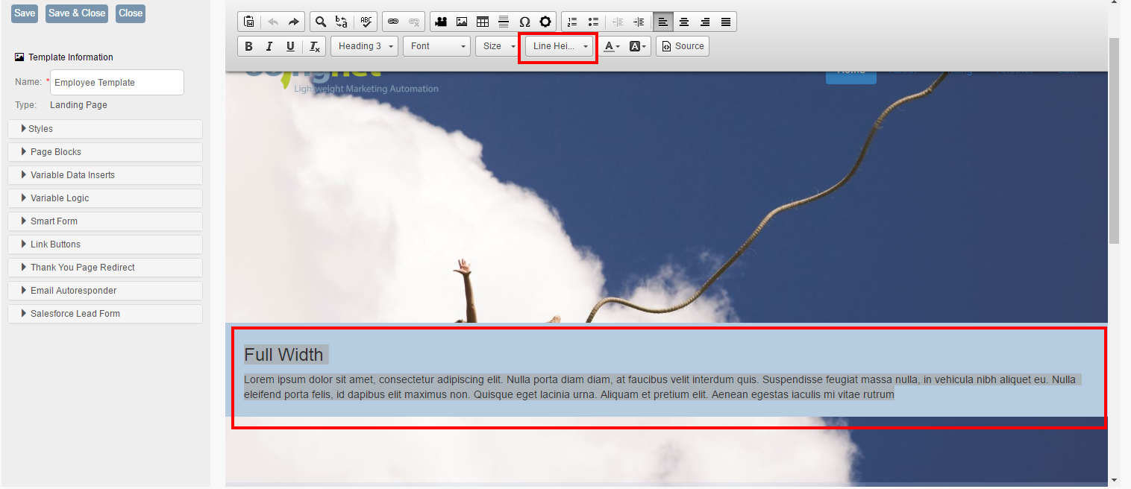Click the Template Information picture icon

[19, 57]
